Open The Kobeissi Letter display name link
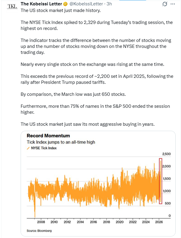This screenshot has height=238, width=181. [41, 4]
